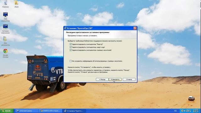Viewport: 201px width, 113px height.
Task: Click the '< Назад' button
Action: (102, 79)
